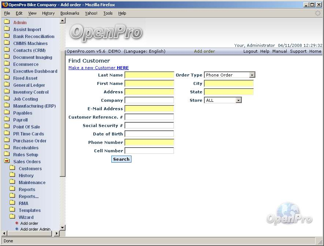Click the Last Name input field
The height and width of the screenshot is (246, 324).
(x=149, y=75)
